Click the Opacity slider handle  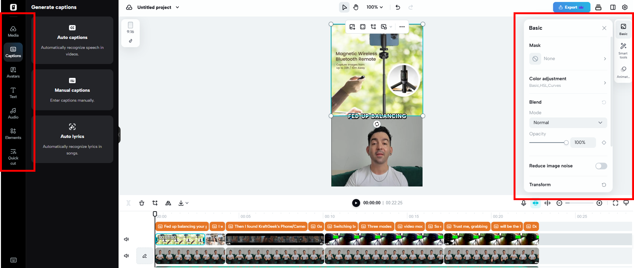(x=566, y=143)
